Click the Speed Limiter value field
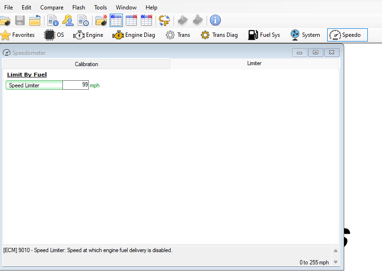This screenshot has width=382, height=271. click(x=76, y=85)
